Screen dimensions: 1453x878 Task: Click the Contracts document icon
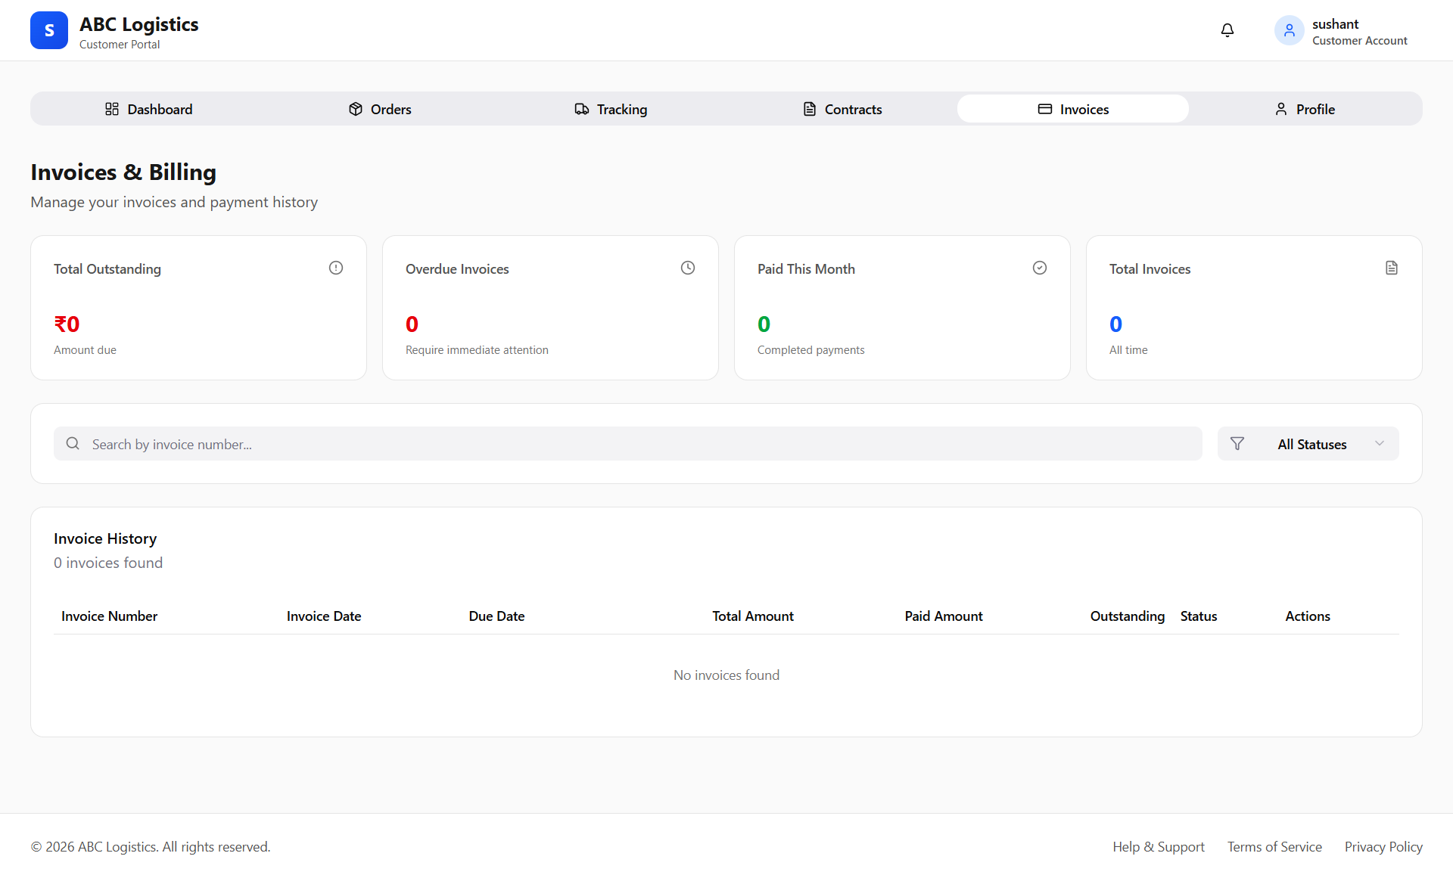tap(810, 109)
